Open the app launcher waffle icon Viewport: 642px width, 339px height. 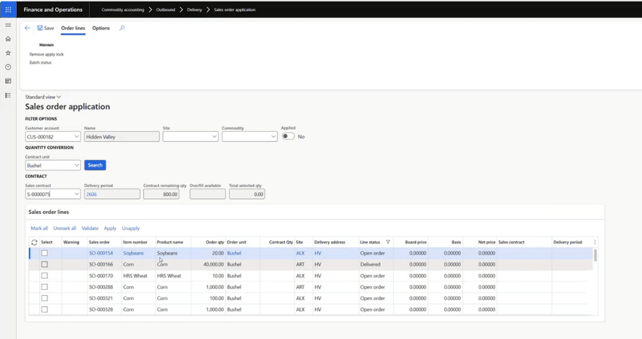8,9
